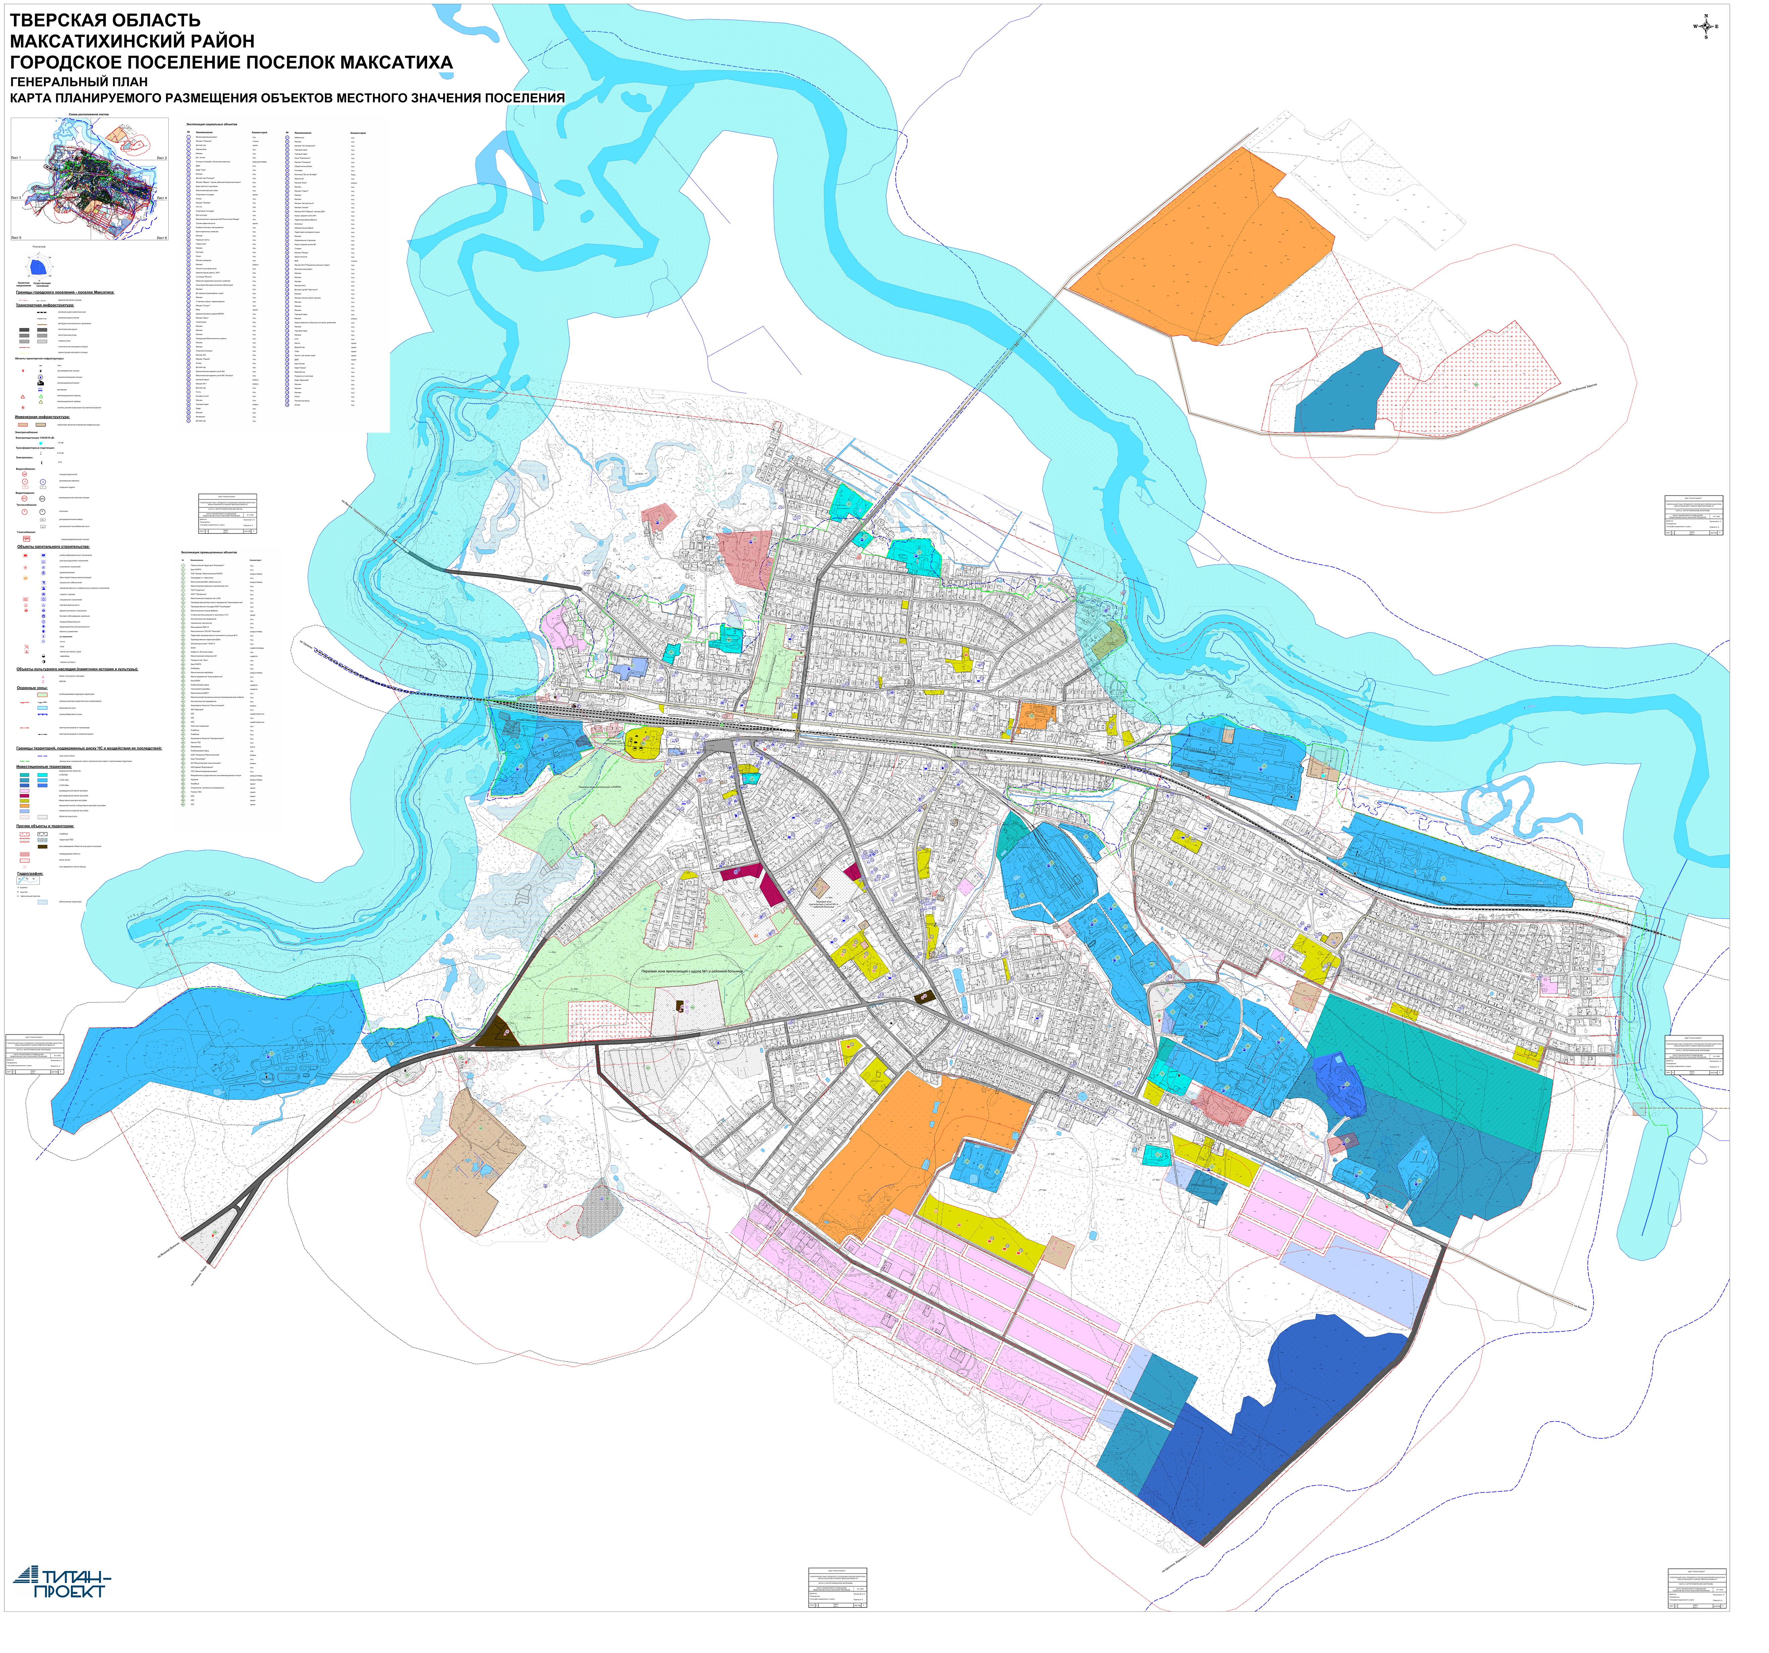Screen dimensions: 1769x1653
Task: Select the green protected natural territory swatch
Action: (43, 695)
